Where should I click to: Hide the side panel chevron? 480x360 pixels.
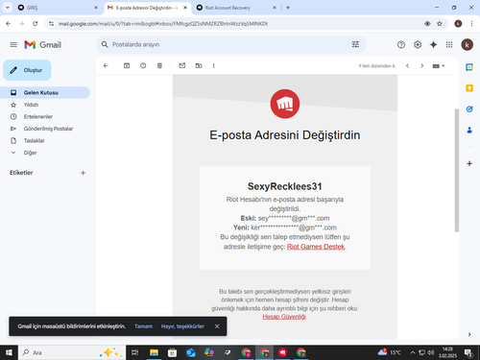469,334
